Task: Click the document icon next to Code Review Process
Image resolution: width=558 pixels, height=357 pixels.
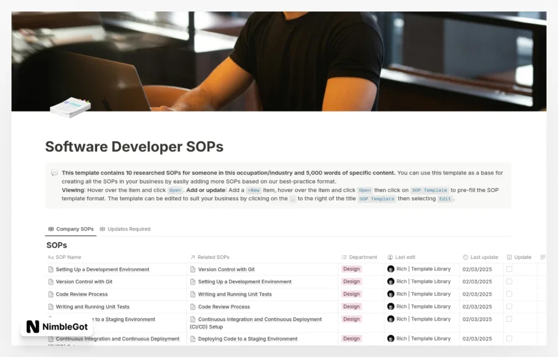Action: [51, 294]
